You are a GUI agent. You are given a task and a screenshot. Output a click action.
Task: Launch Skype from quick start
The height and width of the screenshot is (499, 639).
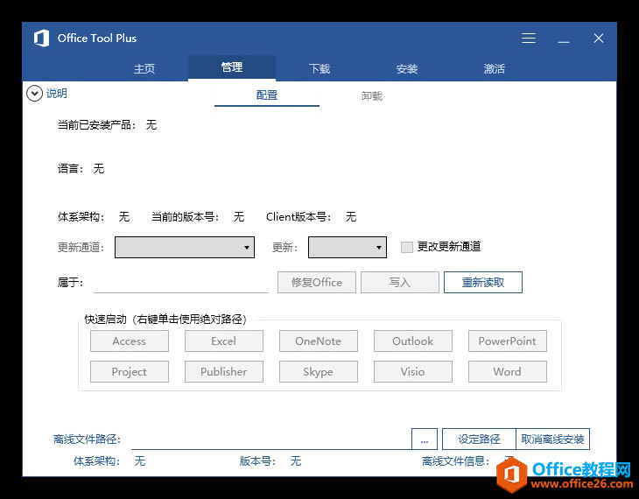(x=319, y=371)
